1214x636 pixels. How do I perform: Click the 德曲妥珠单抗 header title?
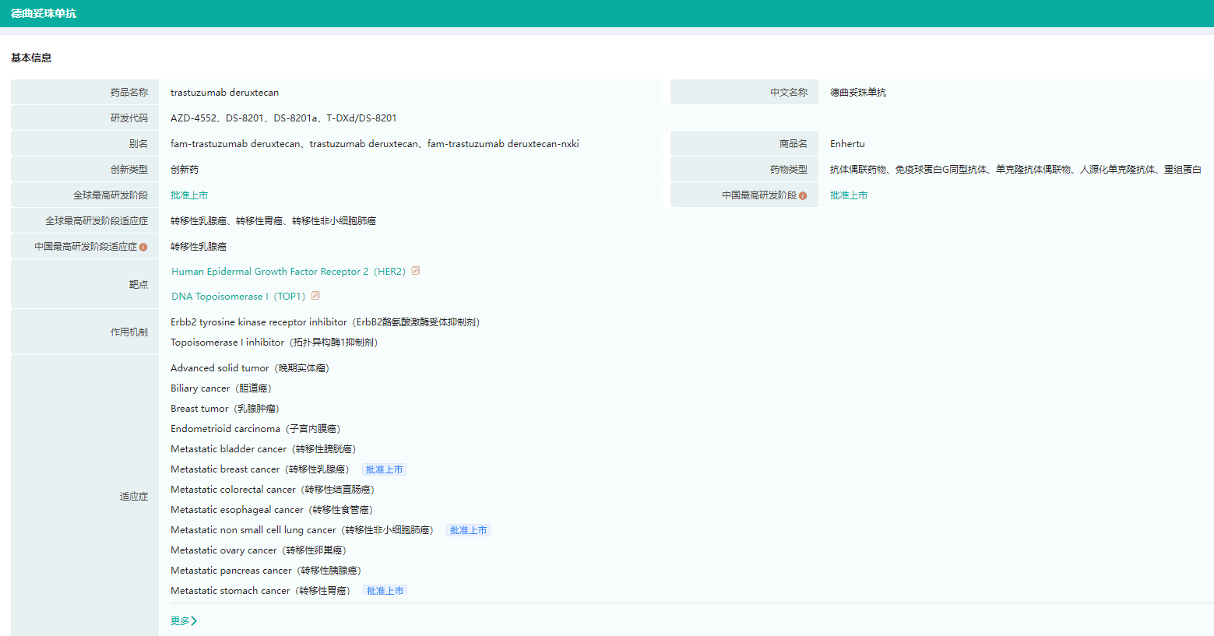tap(44, 13)
